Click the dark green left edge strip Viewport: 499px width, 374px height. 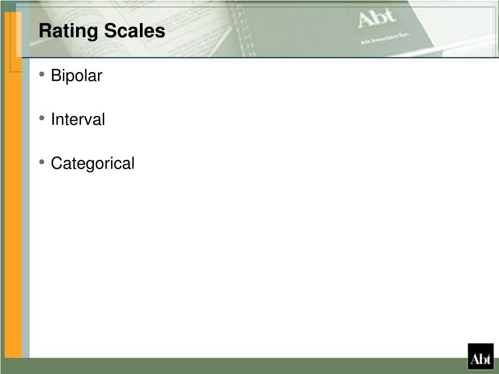click(x=2, y=191)
